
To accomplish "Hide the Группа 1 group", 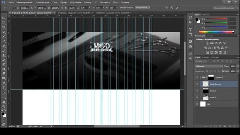I will tap(197, 77).
